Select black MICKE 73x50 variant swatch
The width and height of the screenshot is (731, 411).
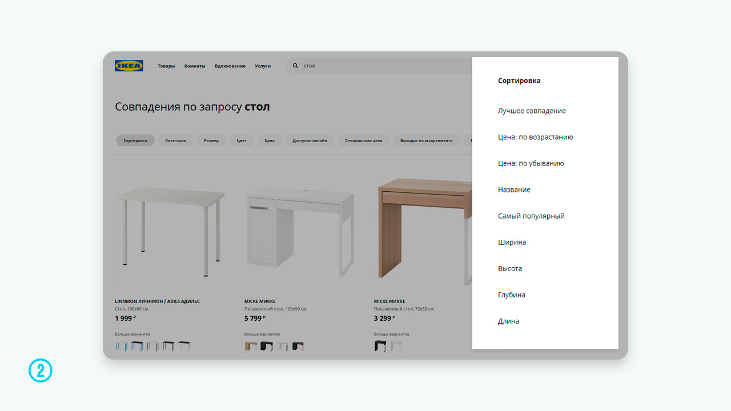tap(380, 346)
